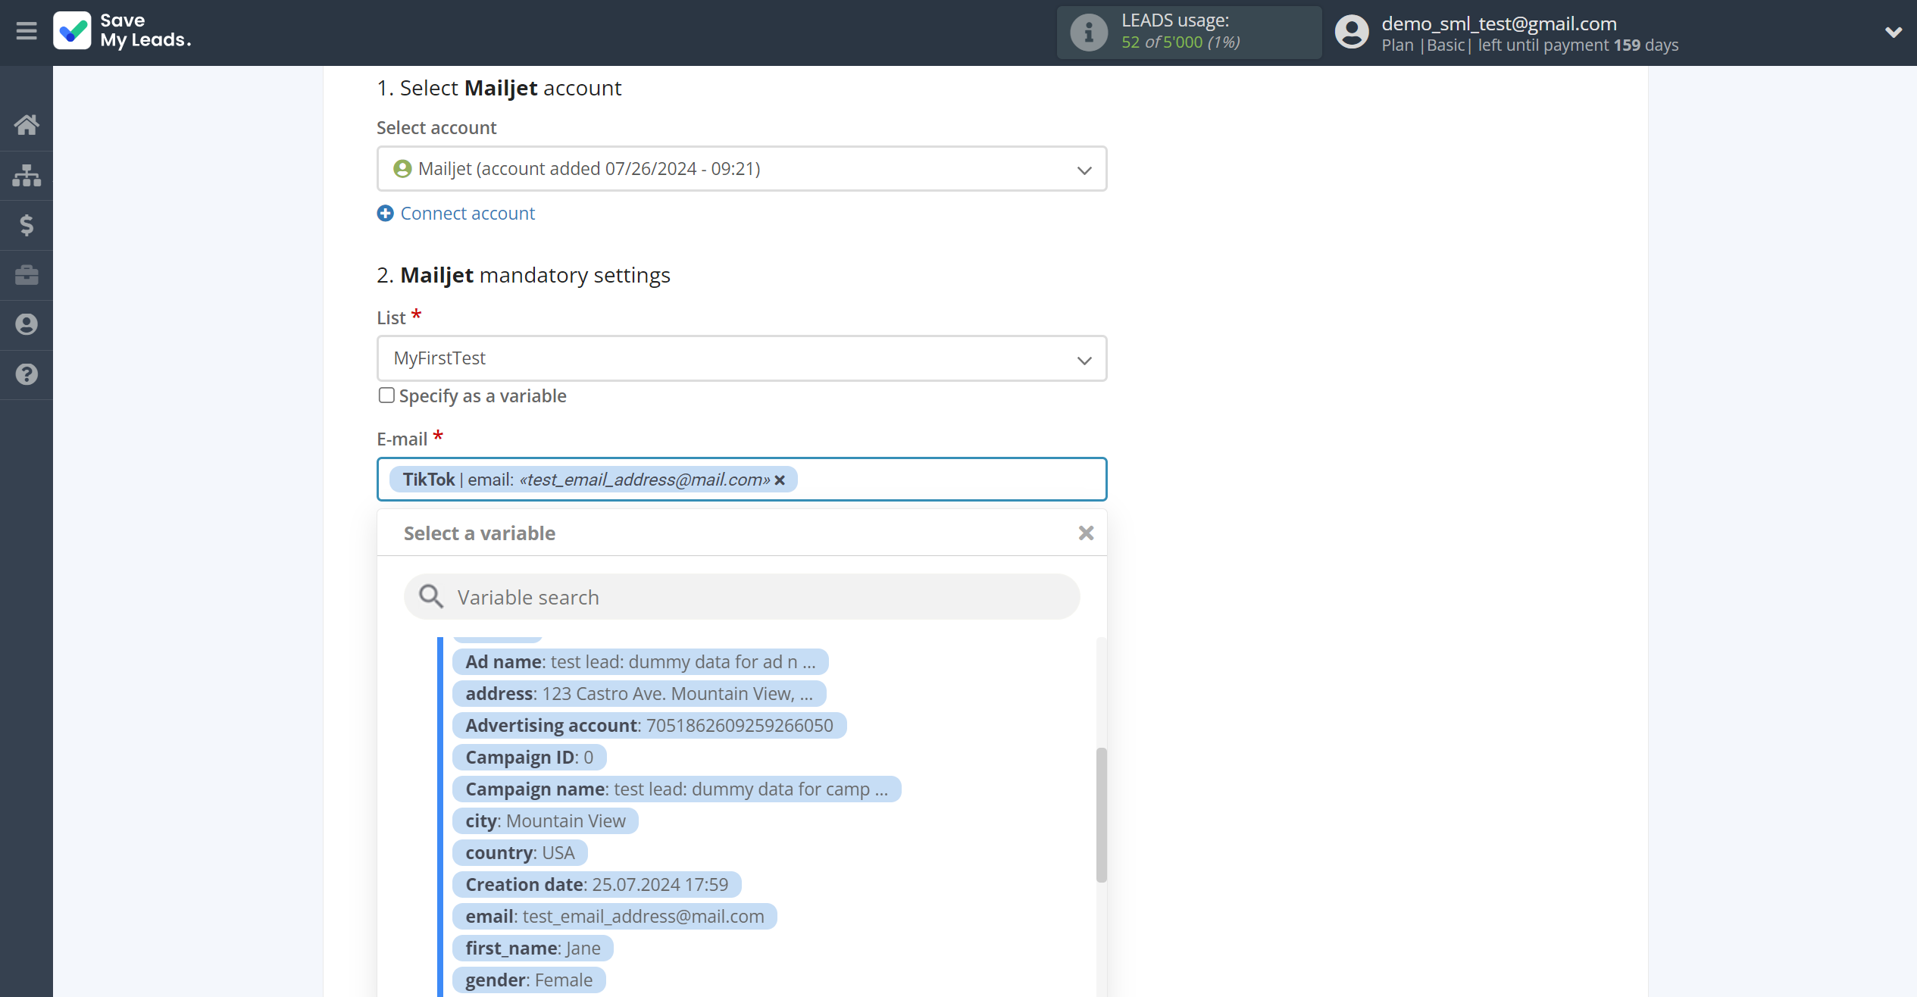Viewport: 1917px width, 997px height.
Task: Enable Specify as a variable checkbox
Action: point(386,395)
